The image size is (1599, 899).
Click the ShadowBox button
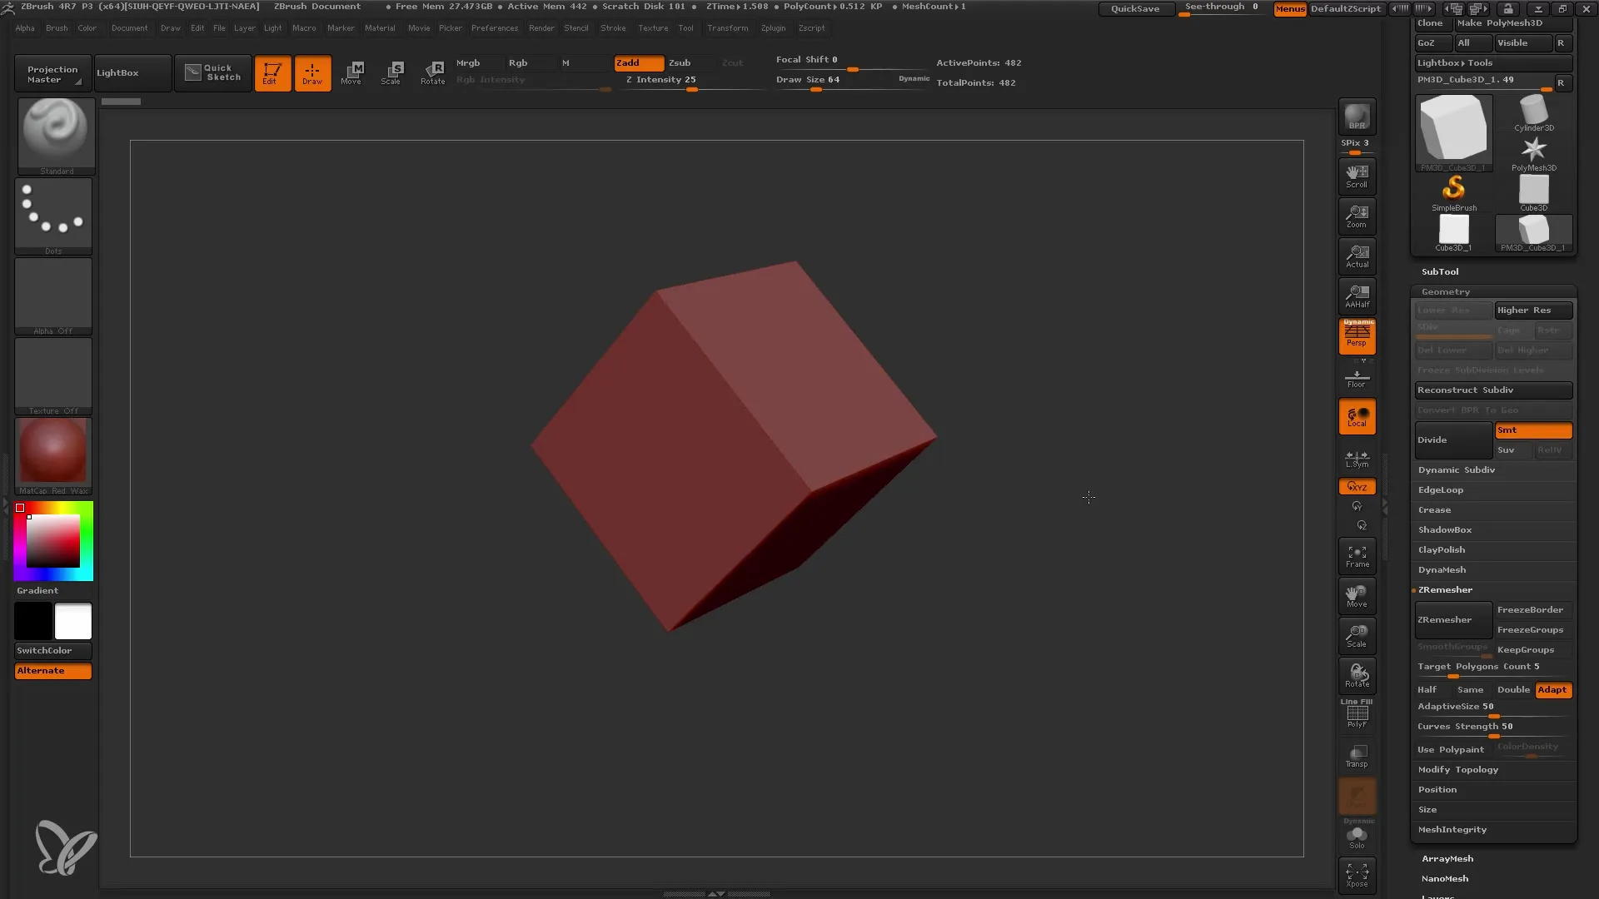tap(1444, 529)
